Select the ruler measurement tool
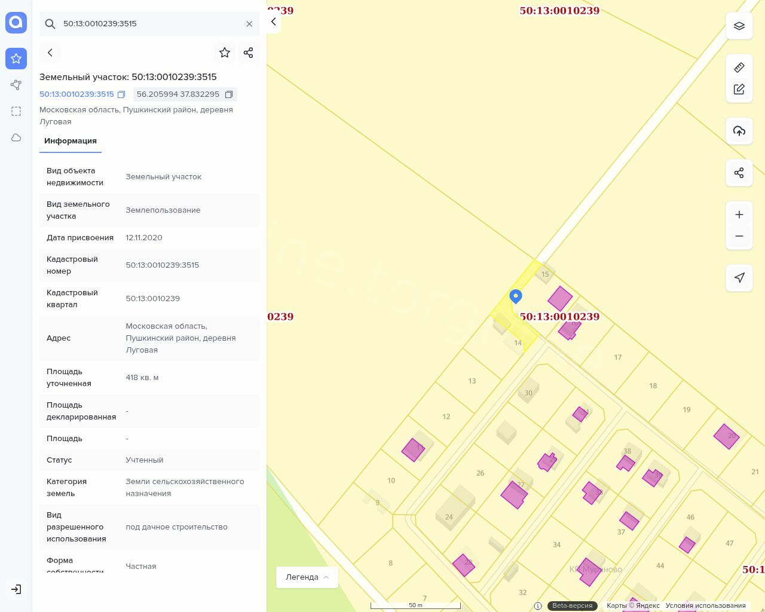The height and width of the screenshot is (612, 765). click(739, 68)
